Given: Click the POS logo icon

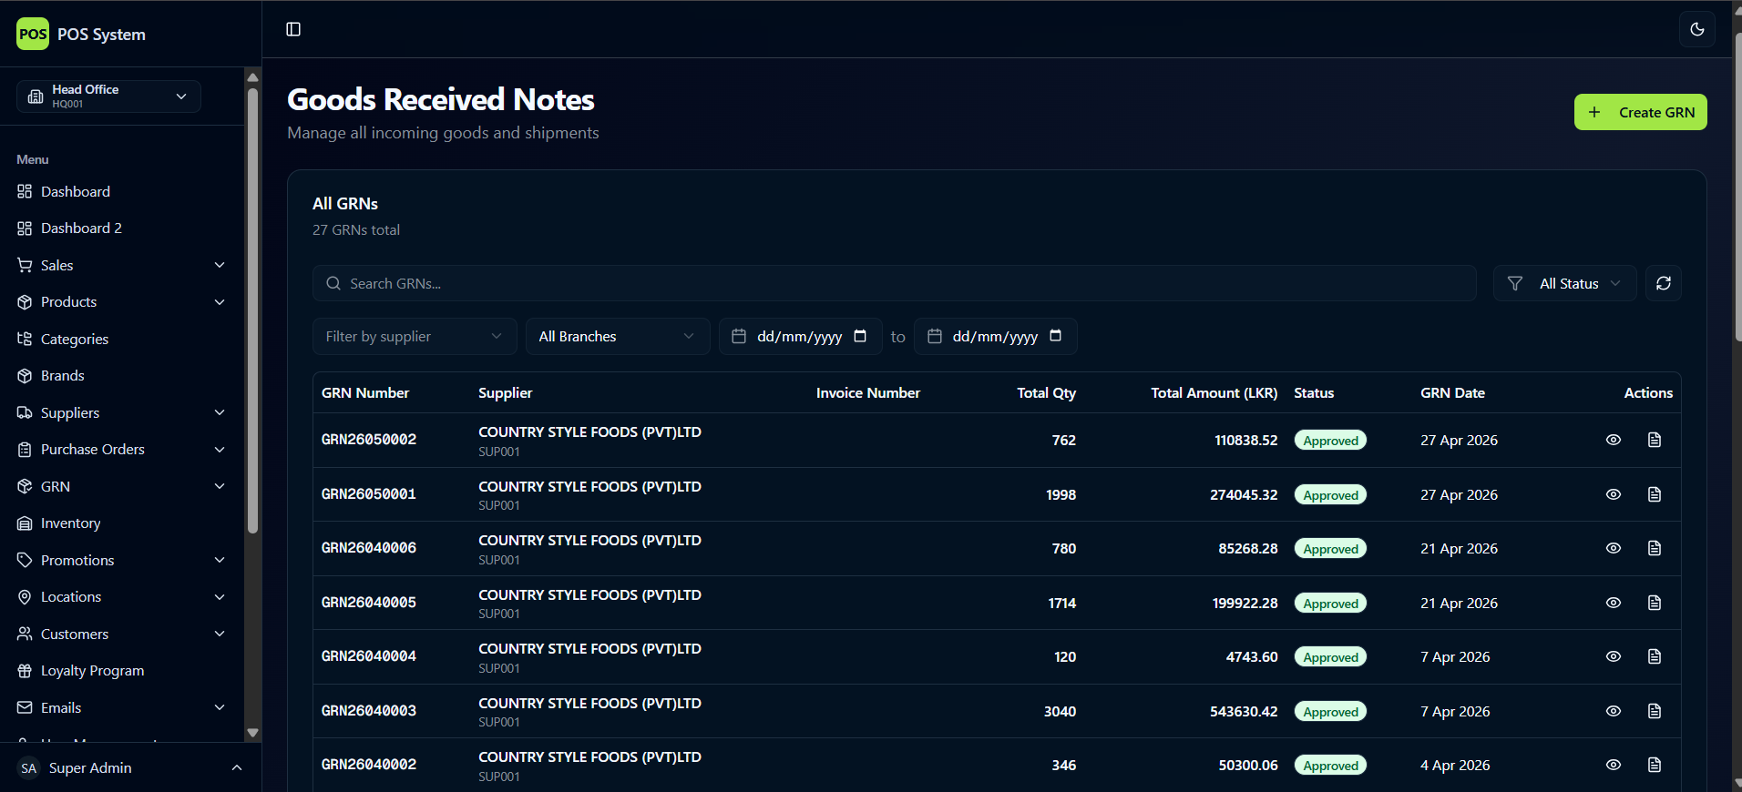Looking at the screenshot, I should [33, 34].
